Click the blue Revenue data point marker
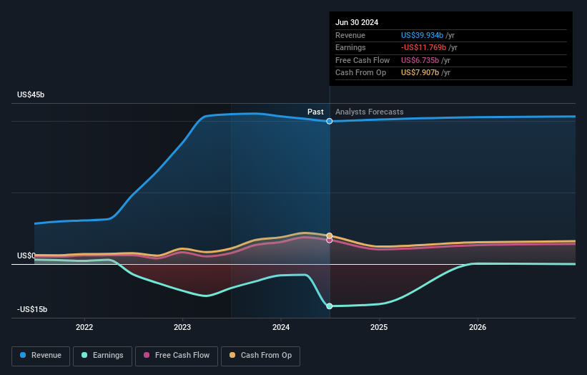 [x=330, y=121]
